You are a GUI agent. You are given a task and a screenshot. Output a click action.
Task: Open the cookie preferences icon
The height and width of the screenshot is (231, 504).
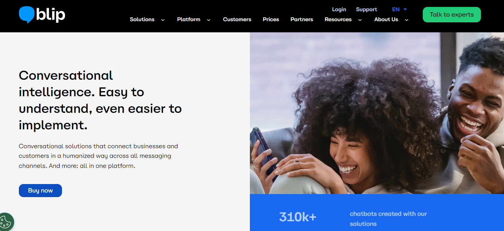[x=6, y=222]
